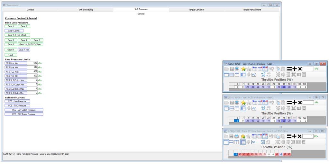The width and height of the screenshot is (329, 164).
Task: Open Gear 1,2 TCC Offset table
Action: click(x=17, y=35)
